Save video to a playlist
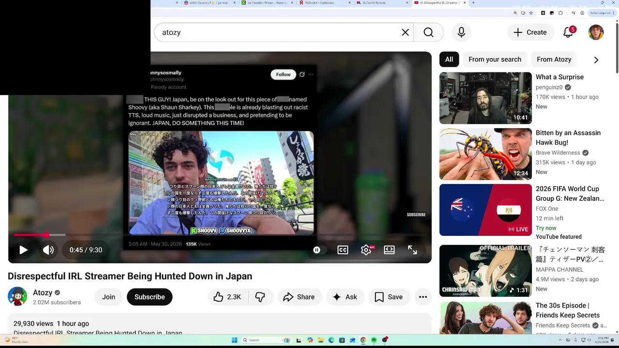 (x=389, y=297)
